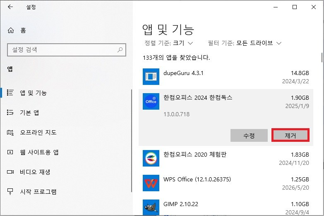Image resolution: width=324 pixels, height=216 pixels.
Task: Maximize the 설정 window
Action: [x=295, y=7]
